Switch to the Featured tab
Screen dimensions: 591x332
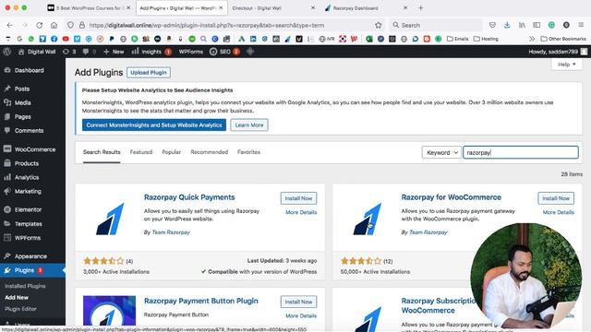(x=141, y=152)
